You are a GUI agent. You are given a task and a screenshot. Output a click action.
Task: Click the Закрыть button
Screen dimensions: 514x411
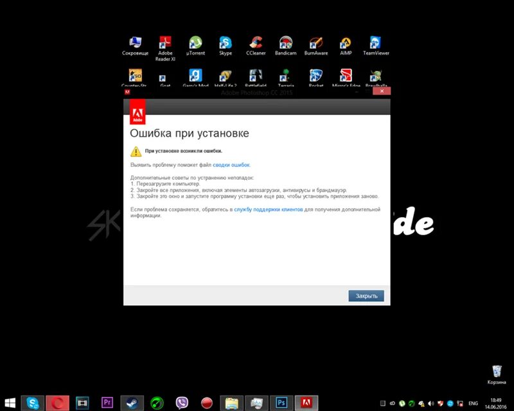[x=366, y=295]
